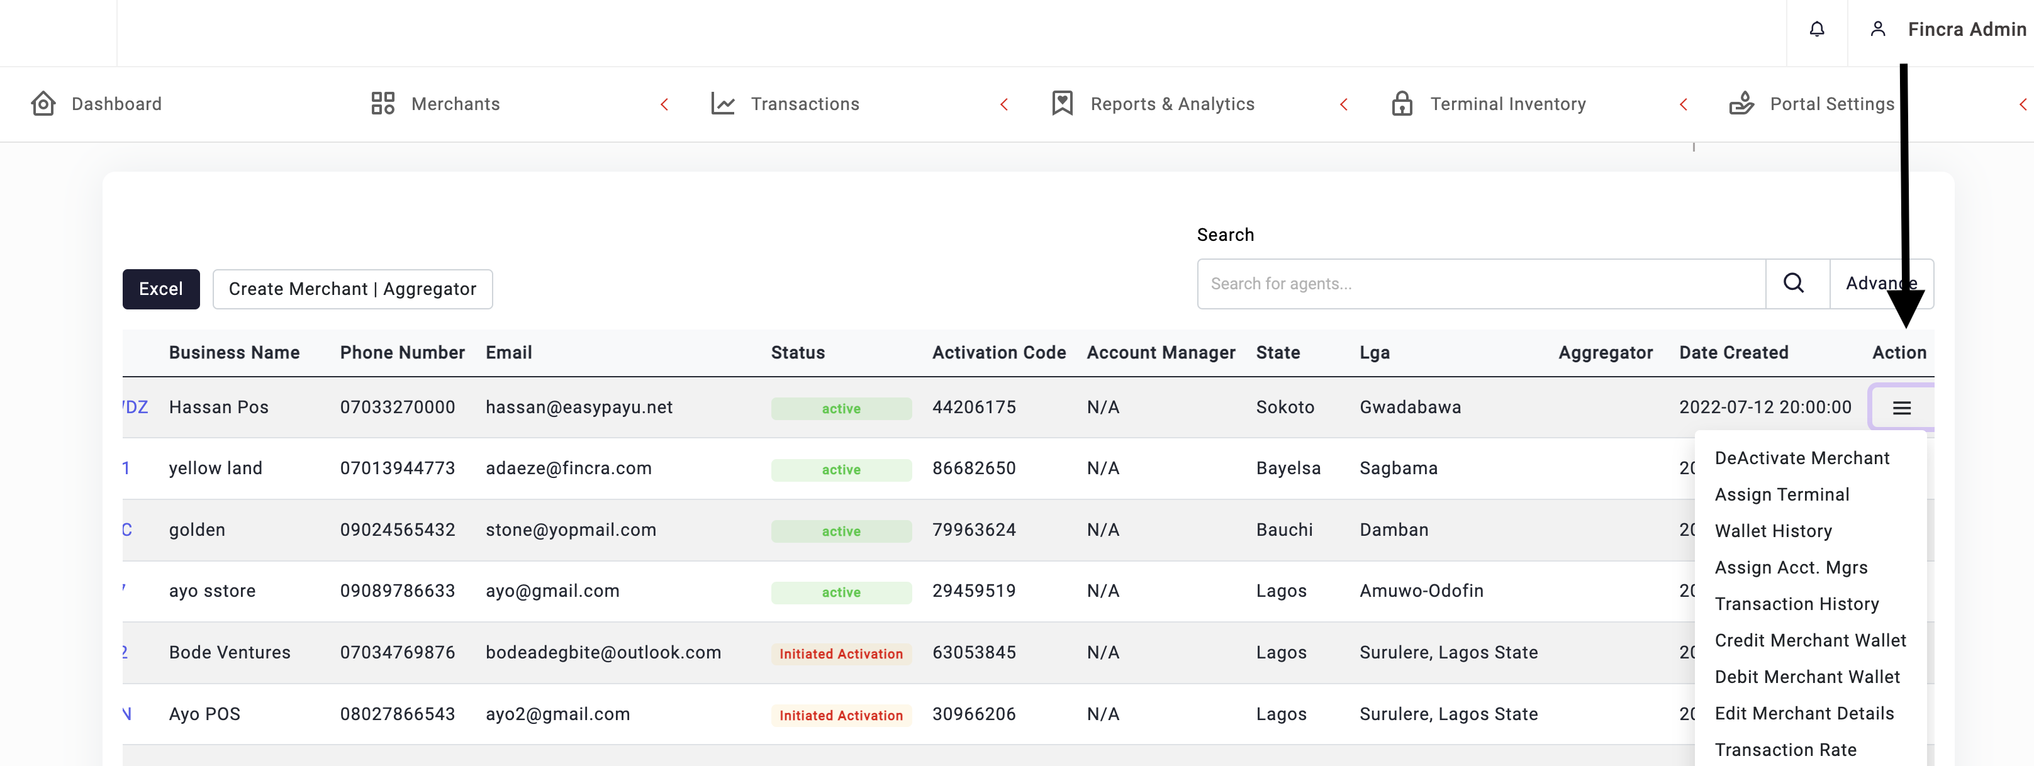2034x766 pixels.
Task: Select Edit Merchant Details option
Action: [1804, 713]
